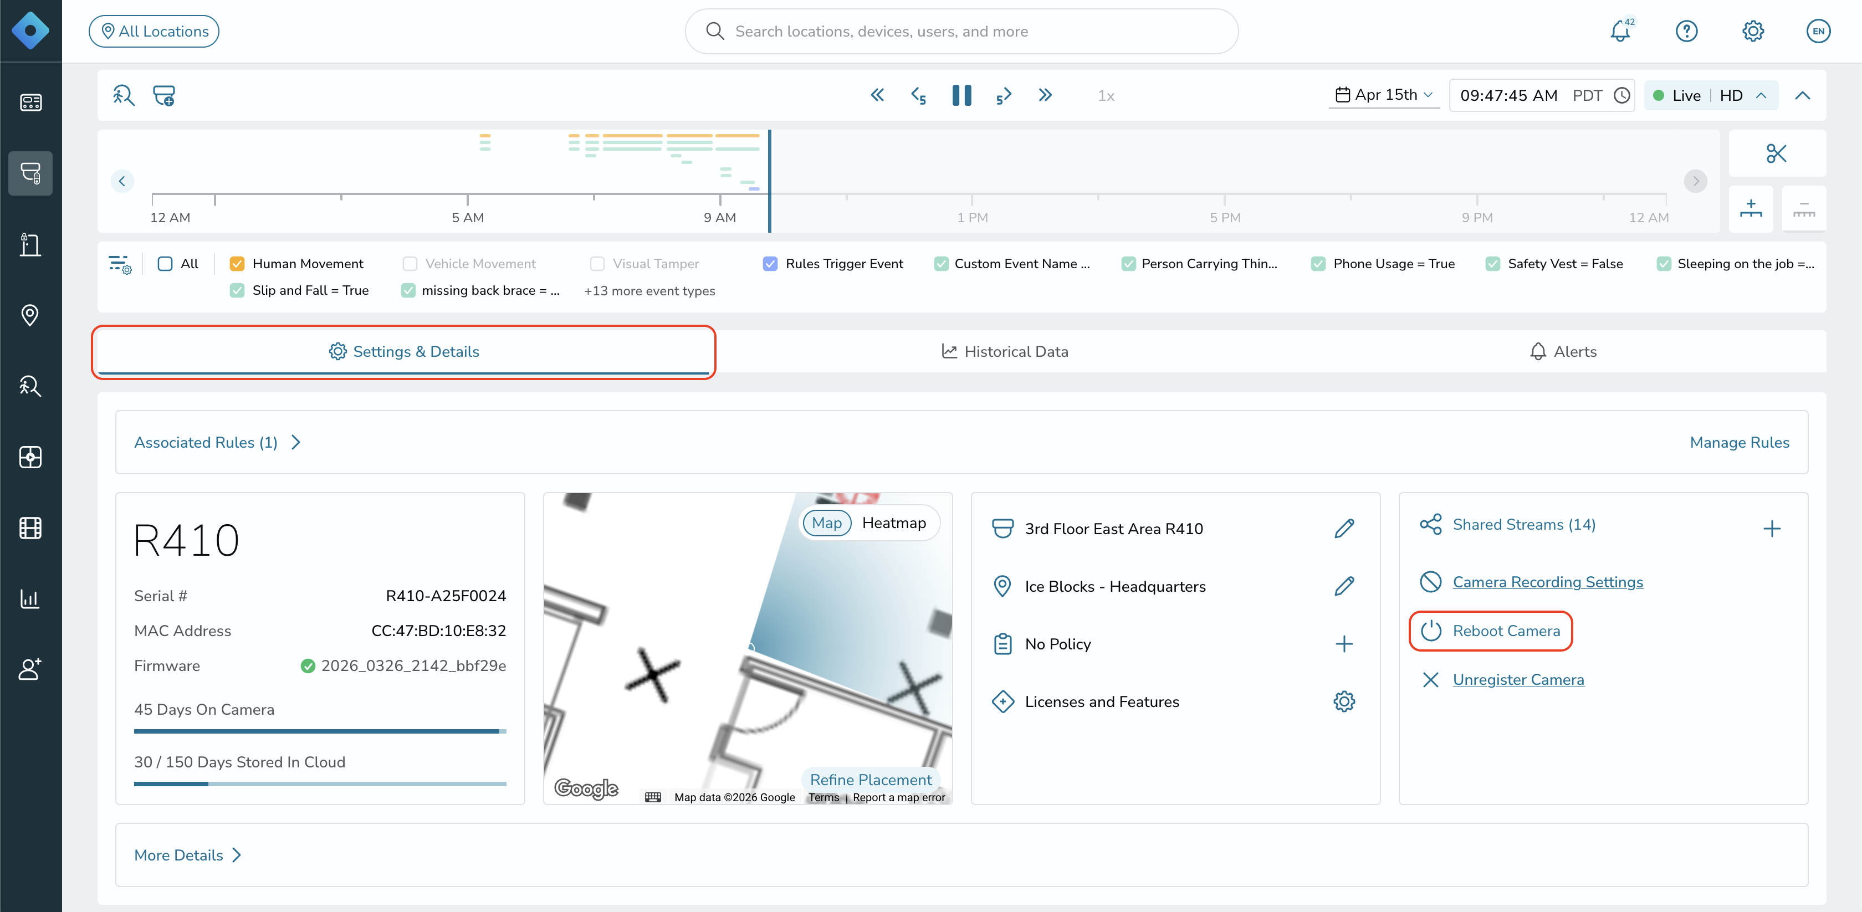Open notifications bell icon

tap(1620, 31)
